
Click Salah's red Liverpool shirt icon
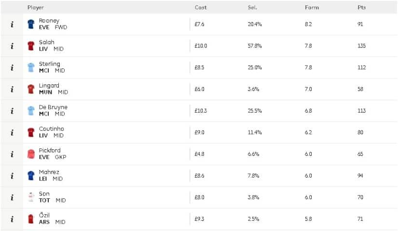pos(31,46)
